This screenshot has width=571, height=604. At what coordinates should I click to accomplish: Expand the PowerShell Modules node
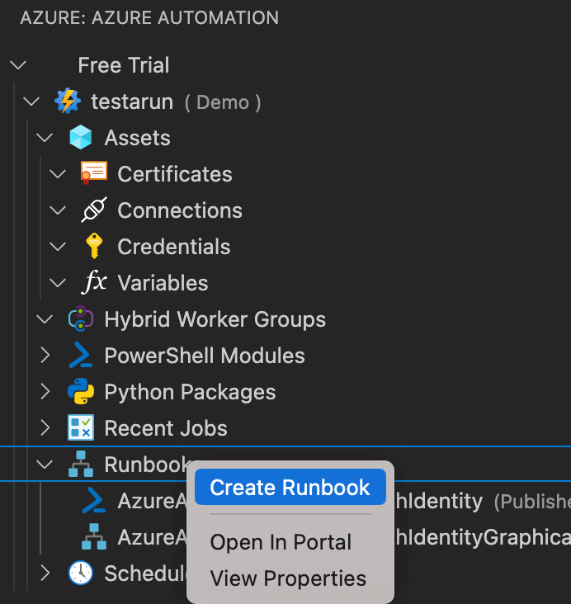[x=45, y=356]
